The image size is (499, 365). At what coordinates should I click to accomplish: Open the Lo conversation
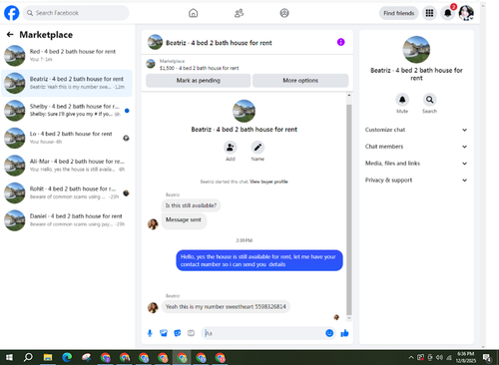coord(67,138)
